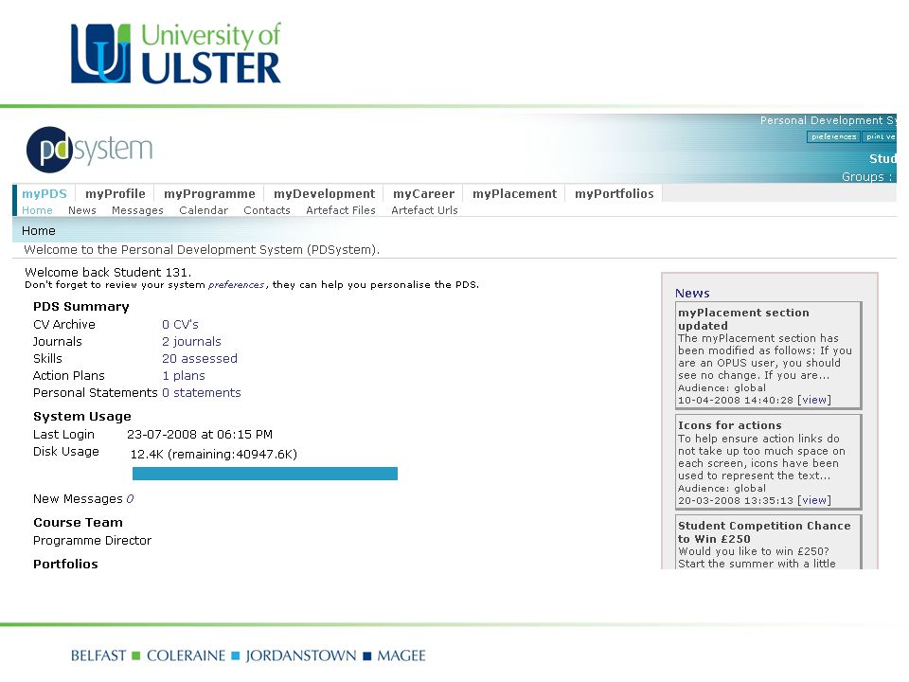Click the Portfolios heading

click(x=65, y=565)
